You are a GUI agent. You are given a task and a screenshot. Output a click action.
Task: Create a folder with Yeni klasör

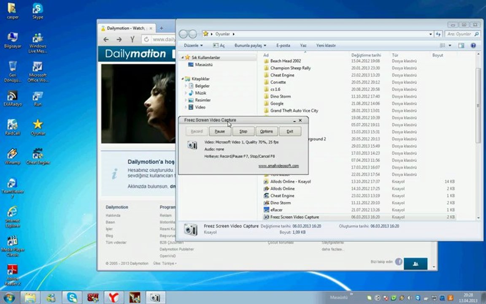[326, 45]
